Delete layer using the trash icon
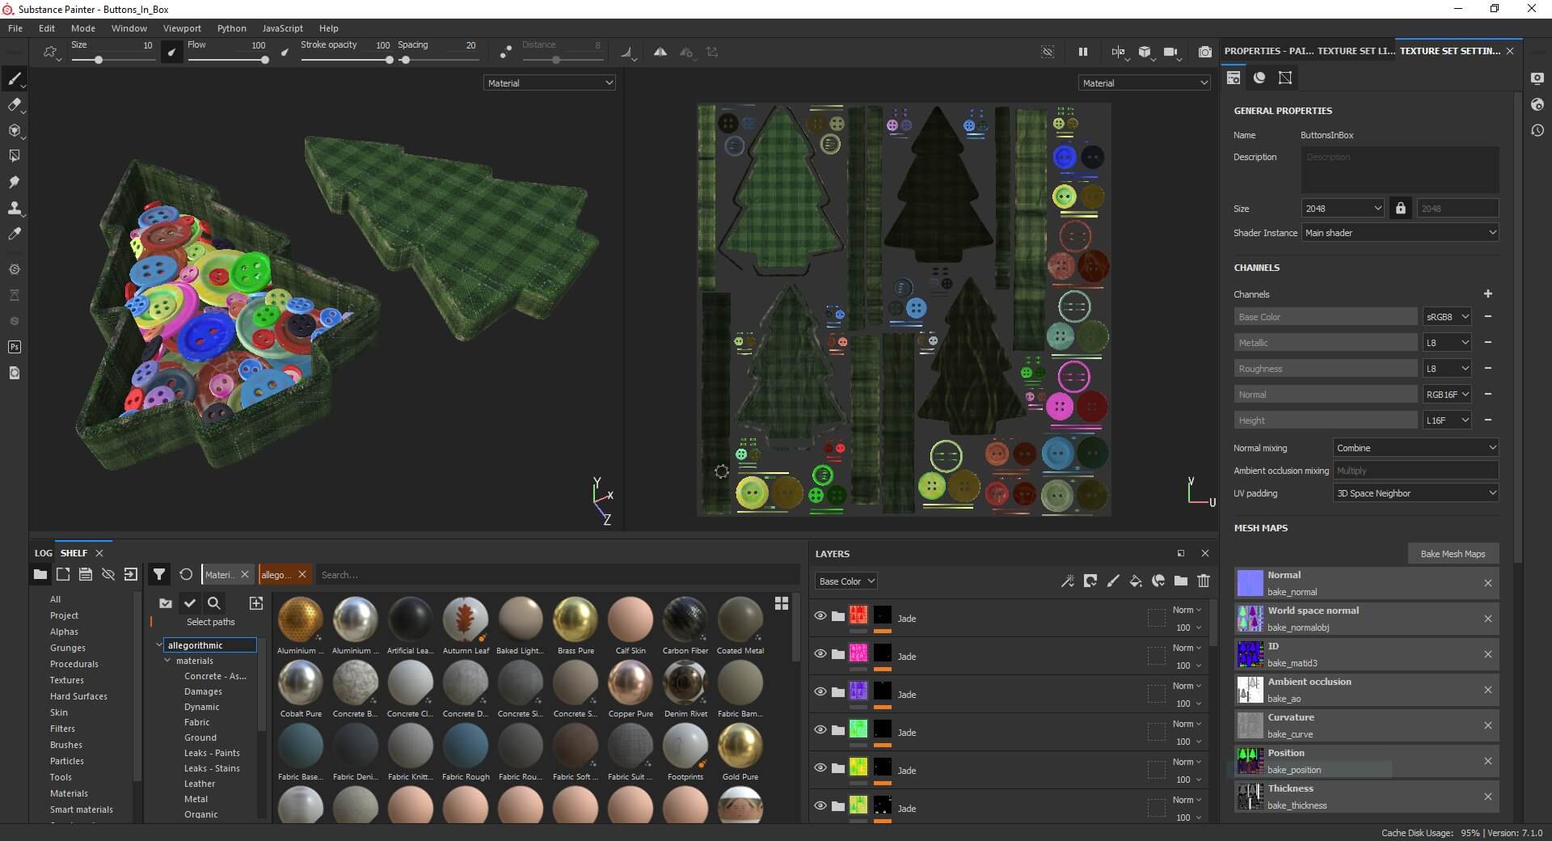Image resolution: width=1552 pixels, height=841 pixels. (1204, 581)
